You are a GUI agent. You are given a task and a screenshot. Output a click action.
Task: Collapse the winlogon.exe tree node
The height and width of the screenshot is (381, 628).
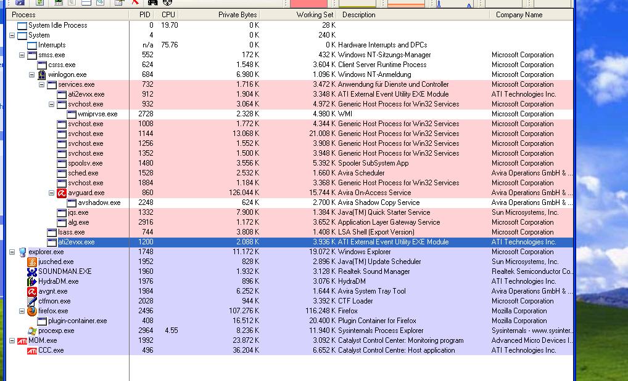click(31, 74)
